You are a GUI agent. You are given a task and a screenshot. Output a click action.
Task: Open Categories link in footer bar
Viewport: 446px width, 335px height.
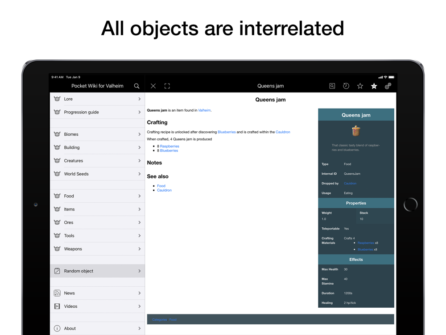[x=160, y=320]
